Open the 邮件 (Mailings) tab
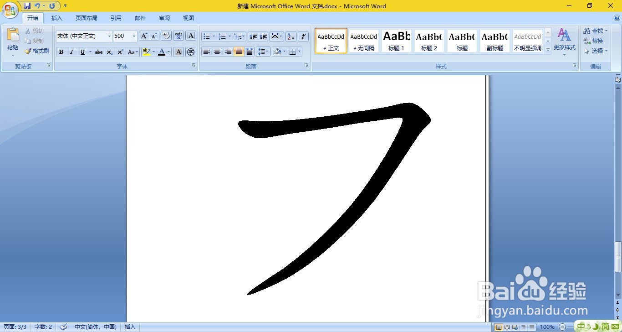Viewport: 622px width, 332px height. 140,18
